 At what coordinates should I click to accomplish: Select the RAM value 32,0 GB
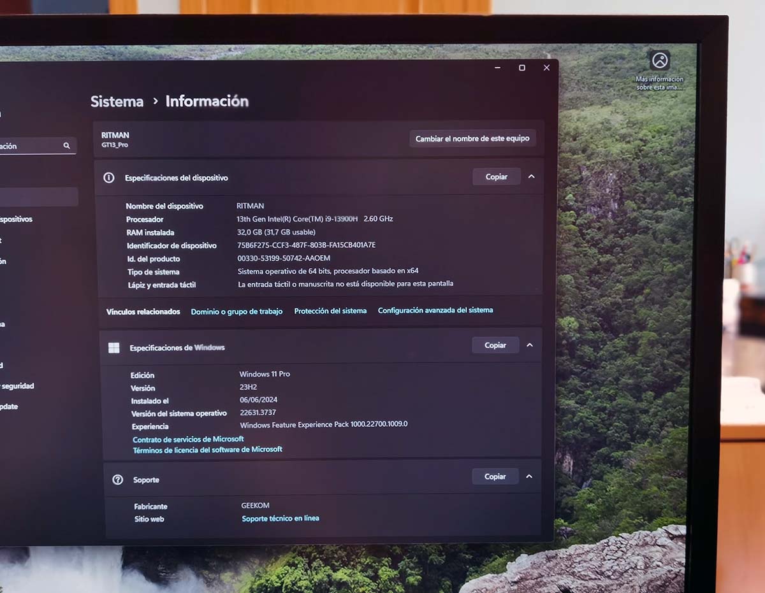[x=276, y=232]
